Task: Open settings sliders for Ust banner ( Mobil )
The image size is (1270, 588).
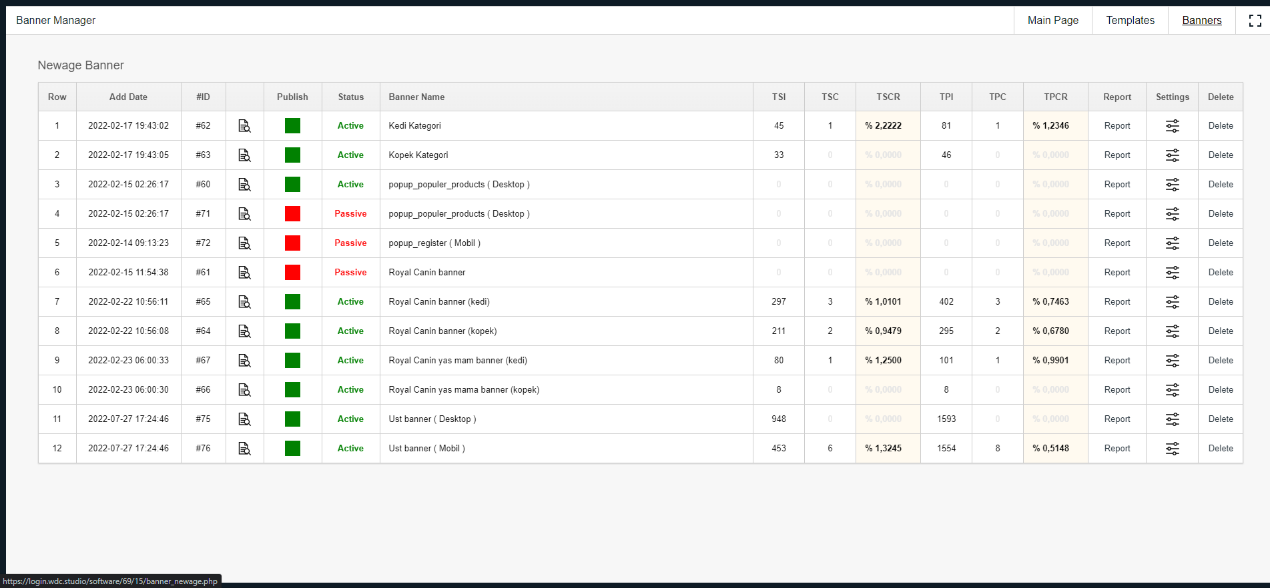Action: 1173,449
